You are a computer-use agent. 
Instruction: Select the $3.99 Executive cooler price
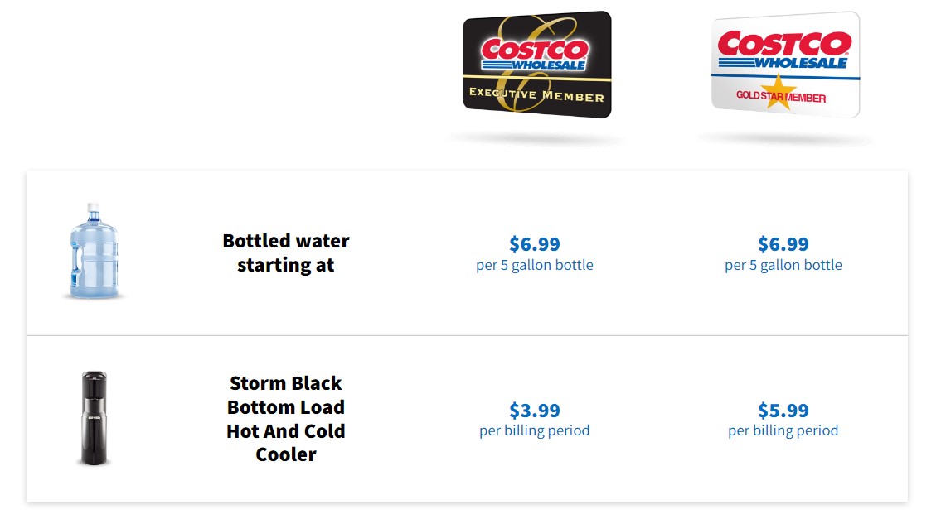tap(535, 411)
